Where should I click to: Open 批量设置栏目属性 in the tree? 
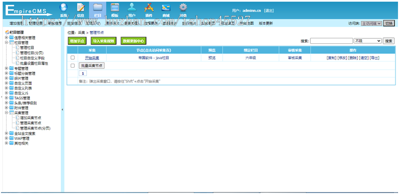coord(34,63)
